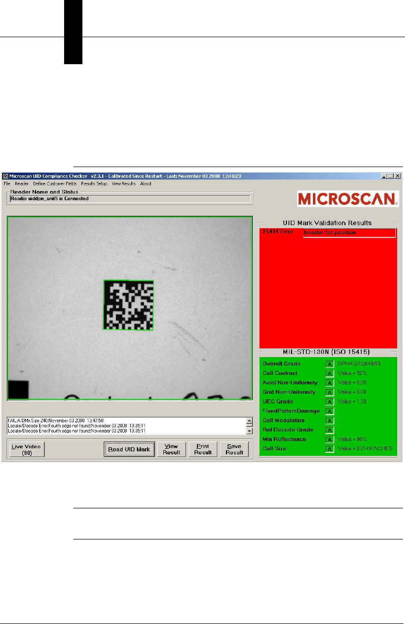Open the File menu
The height and width of the screenshot is (624, 405).
pyautogui.click(x=7, y=183)
